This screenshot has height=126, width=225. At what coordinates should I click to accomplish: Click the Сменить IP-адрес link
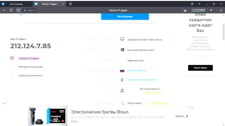point(29,58)
